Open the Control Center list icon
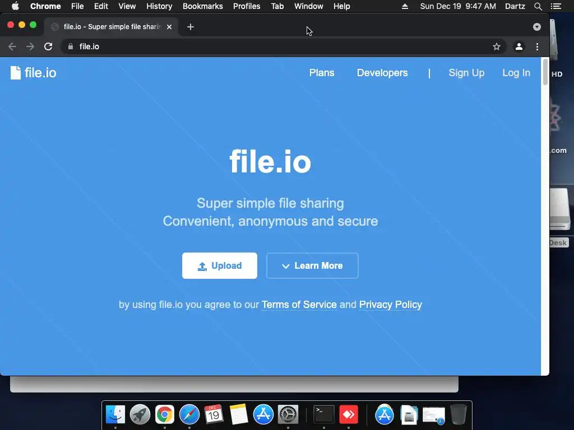Viewport: 574px width, 430px height. coord(556,6)
